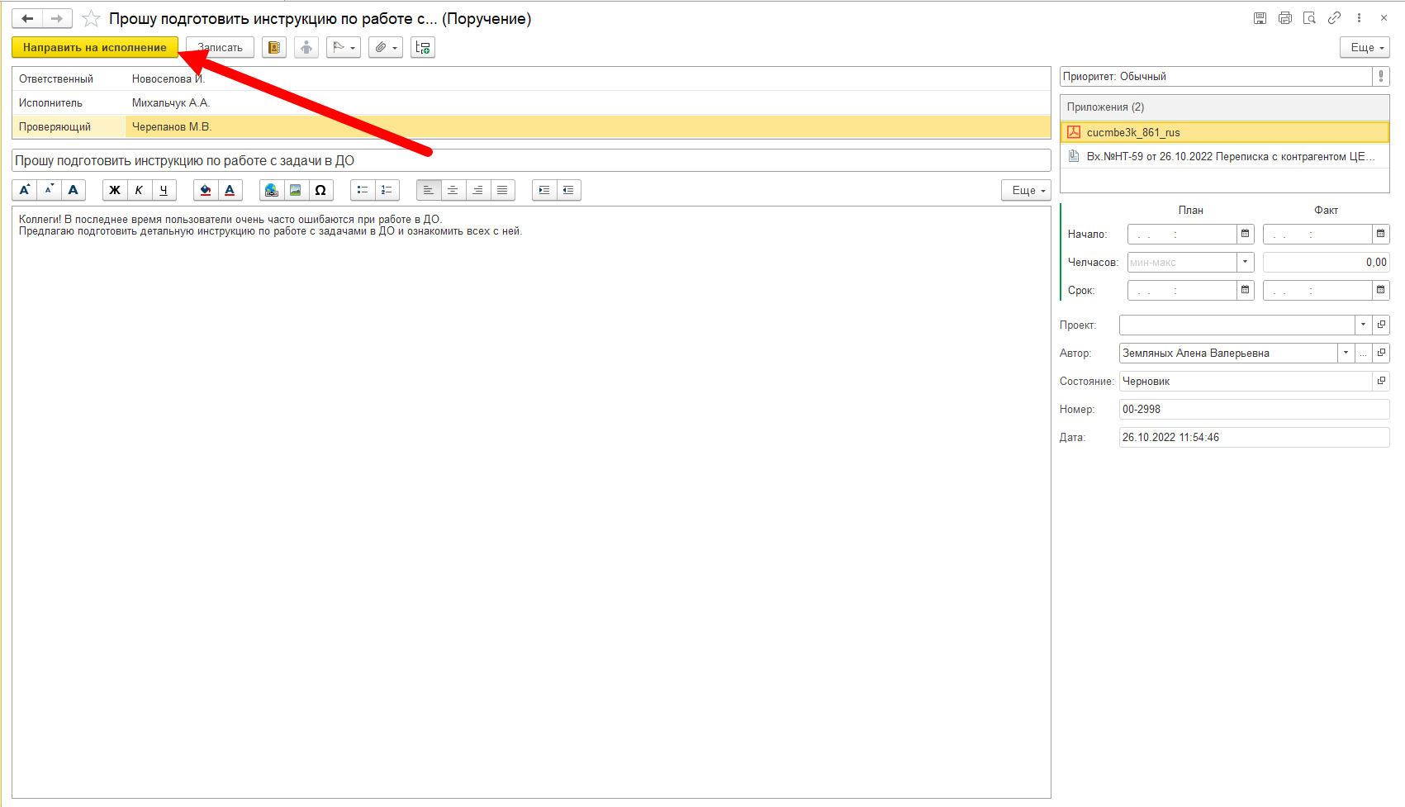The width and height of the screenshot is (1405, 807).
Task: Insert a picture into the text
Action: point(296,190)
